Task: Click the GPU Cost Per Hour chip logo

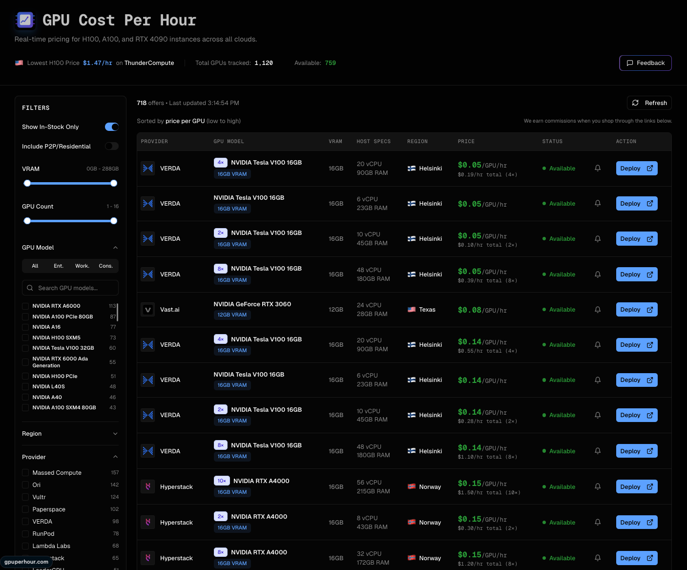Action: (x=25, y=21)
